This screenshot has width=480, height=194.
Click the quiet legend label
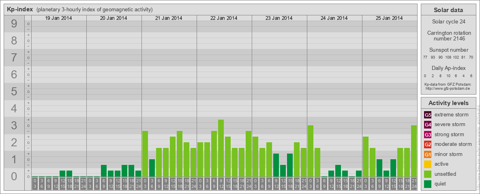pyautogui.click(x=440, y=184)
